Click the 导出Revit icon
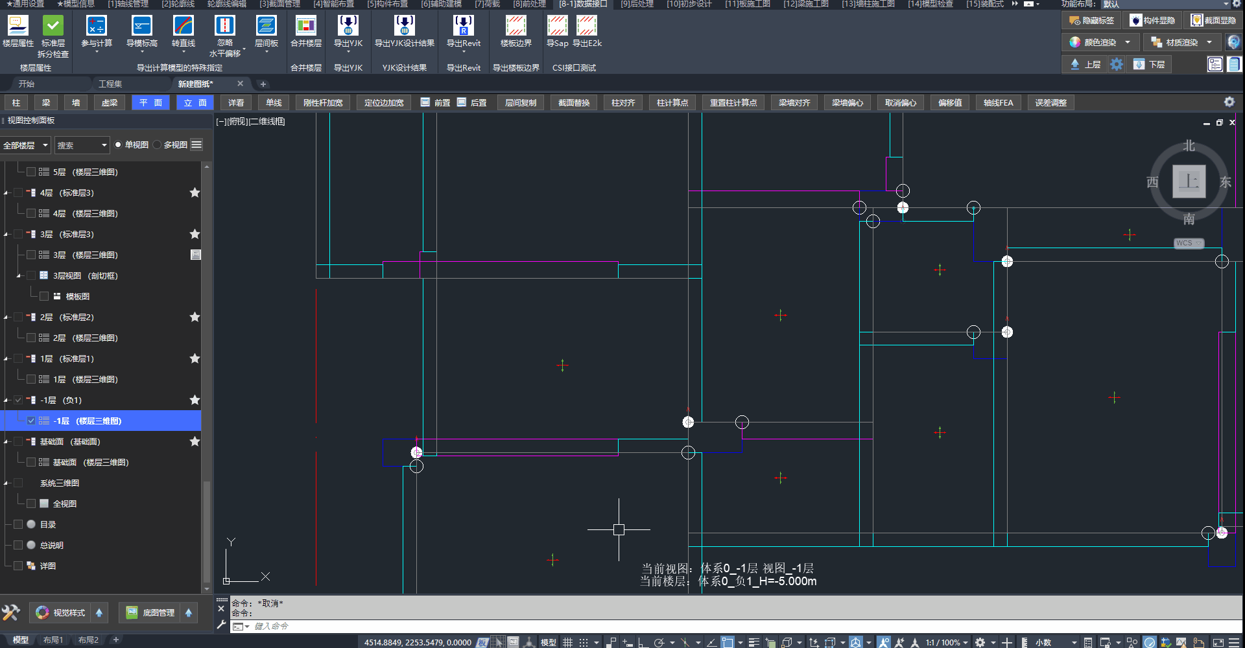 click(x=463, y=26)
